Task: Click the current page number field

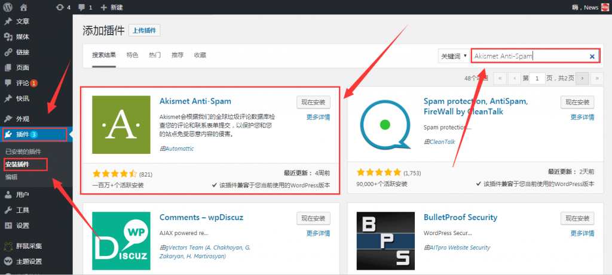Action: click(x=537, y=78)
